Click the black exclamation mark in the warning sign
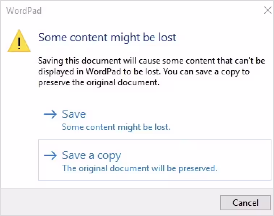This screenshot has width=274, height=216. coord(19,43)
